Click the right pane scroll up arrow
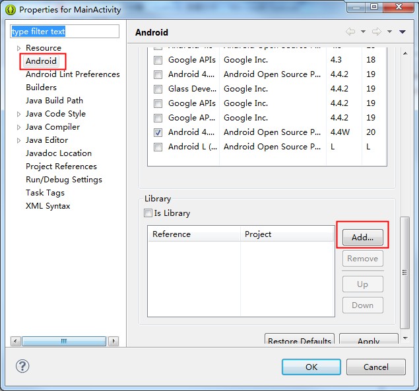The height and width of the screenshot is (391, 419). pos(405,53)
